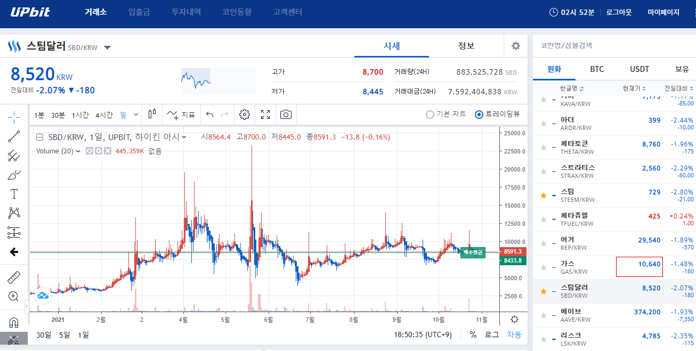
Task: Select the 기본 차트 radio option
Action: tap(430, 114)
